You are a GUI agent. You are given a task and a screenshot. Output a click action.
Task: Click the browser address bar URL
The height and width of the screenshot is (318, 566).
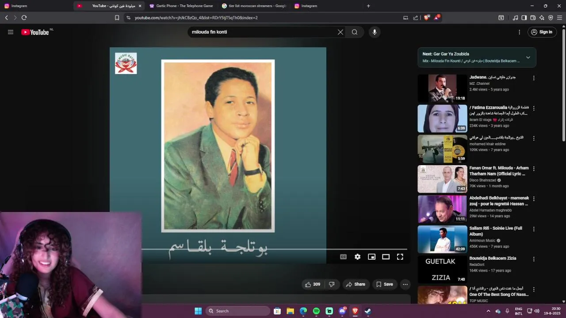tap(196, 18)
